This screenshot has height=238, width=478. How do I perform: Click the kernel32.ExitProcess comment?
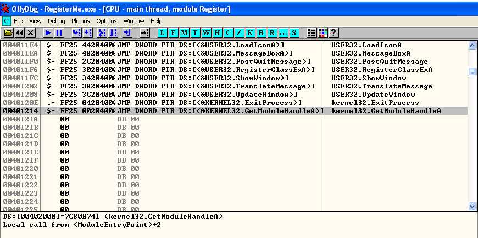[x=375, y=103]
